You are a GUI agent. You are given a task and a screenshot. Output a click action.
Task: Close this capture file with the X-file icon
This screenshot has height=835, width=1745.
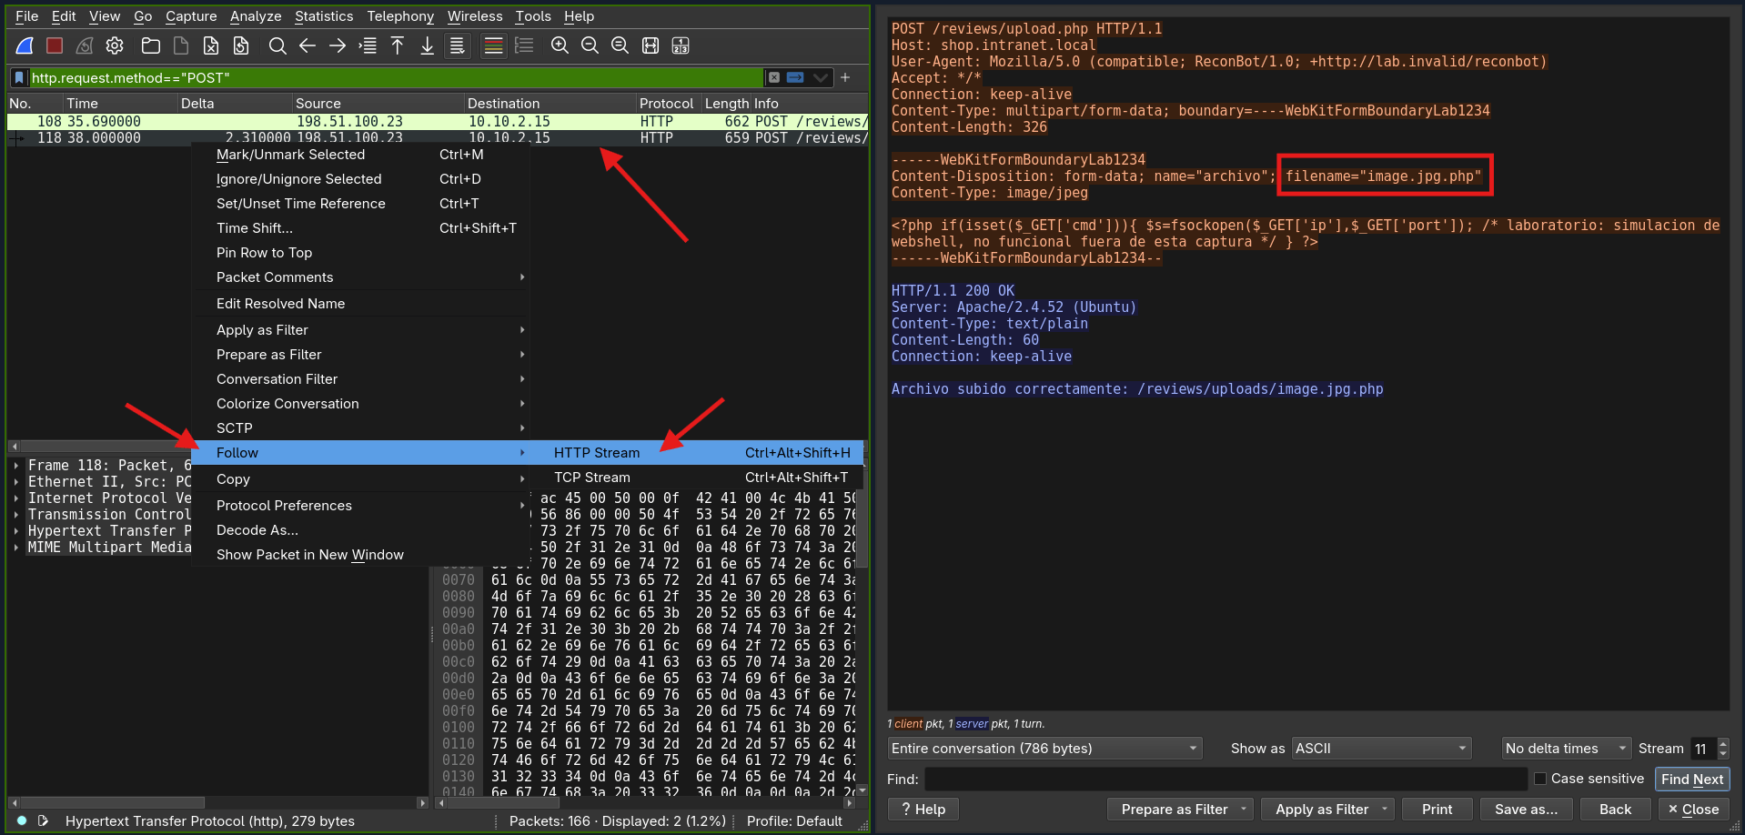tap(211, 45)
